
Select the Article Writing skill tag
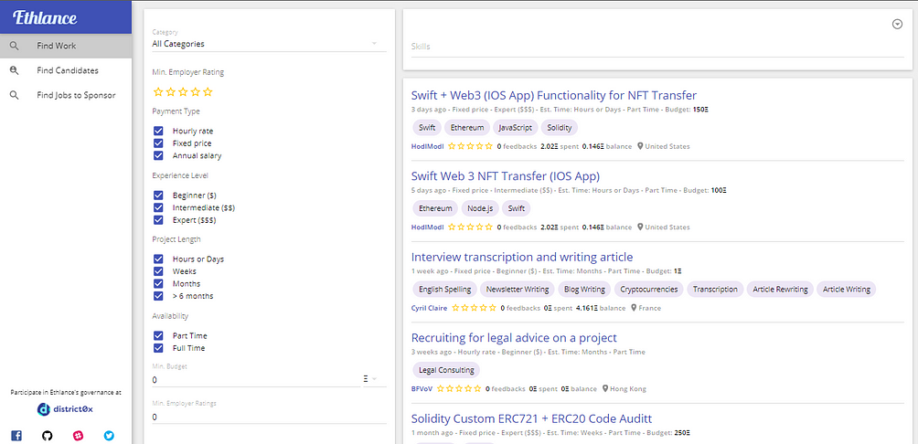pos(846,289)
